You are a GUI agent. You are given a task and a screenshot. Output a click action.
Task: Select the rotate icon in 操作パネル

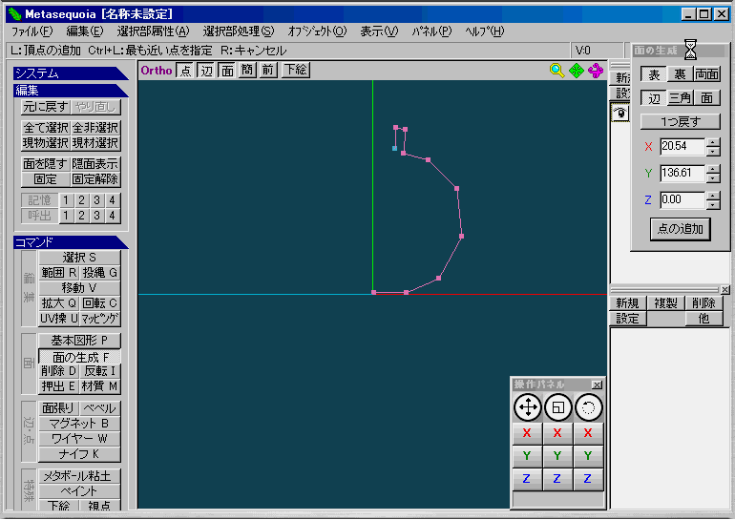tap(588, 407)
